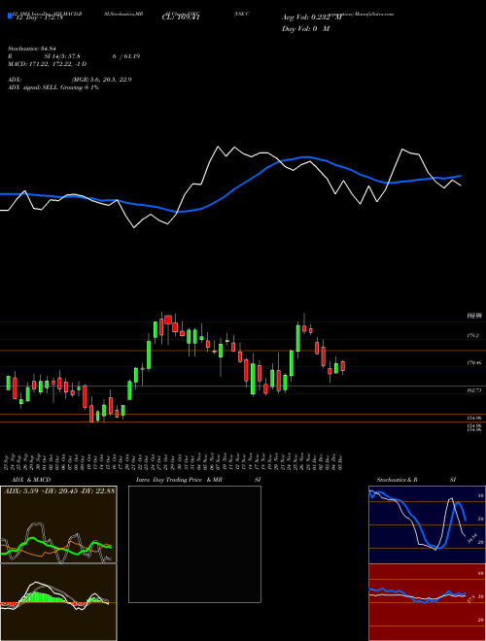486x641 pixels.
Task: Click the blue 12-day SMA legend square
Action: click(10, 17)
